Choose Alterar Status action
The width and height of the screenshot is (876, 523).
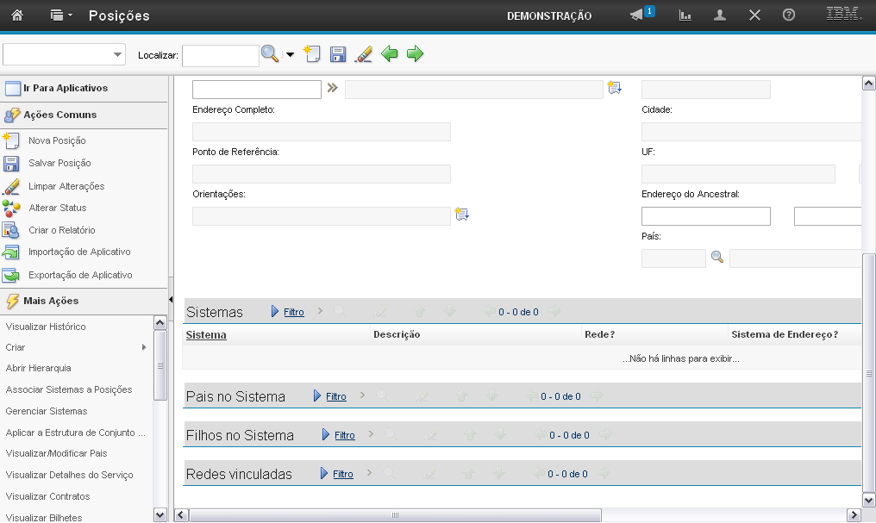click(x=57, y=208)
